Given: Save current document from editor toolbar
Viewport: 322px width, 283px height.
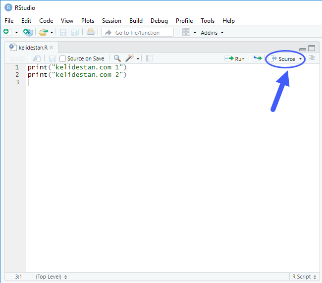Looking at the screenshot, I should click(52, 59).
